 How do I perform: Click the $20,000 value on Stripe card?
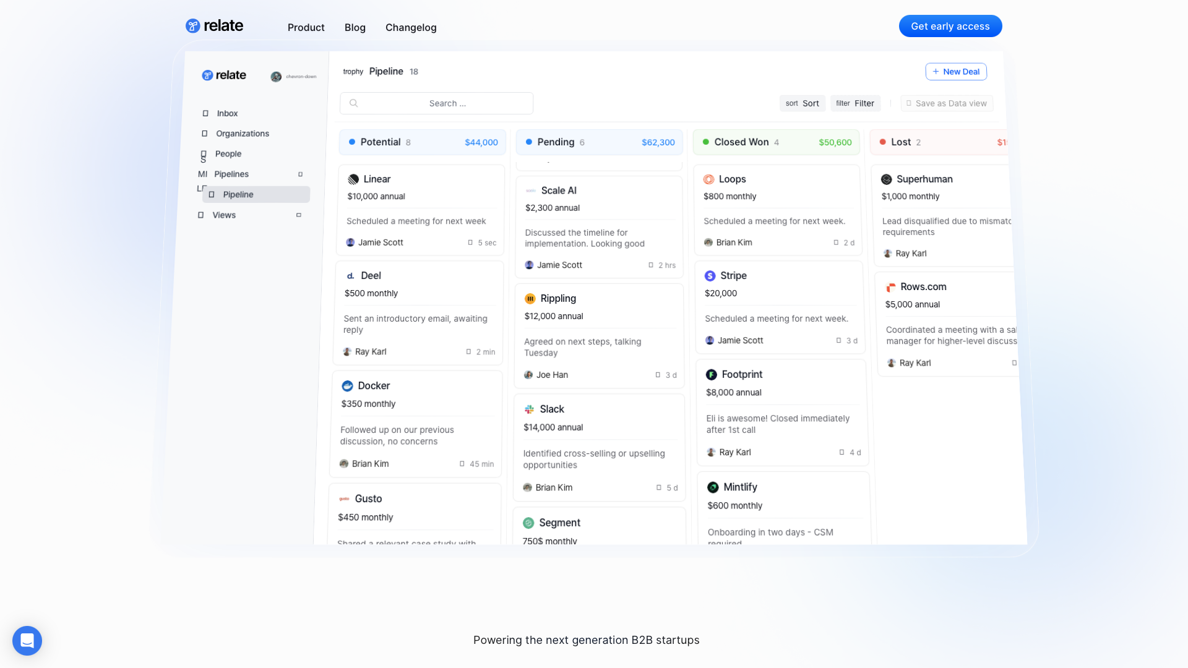pos(721,294)
